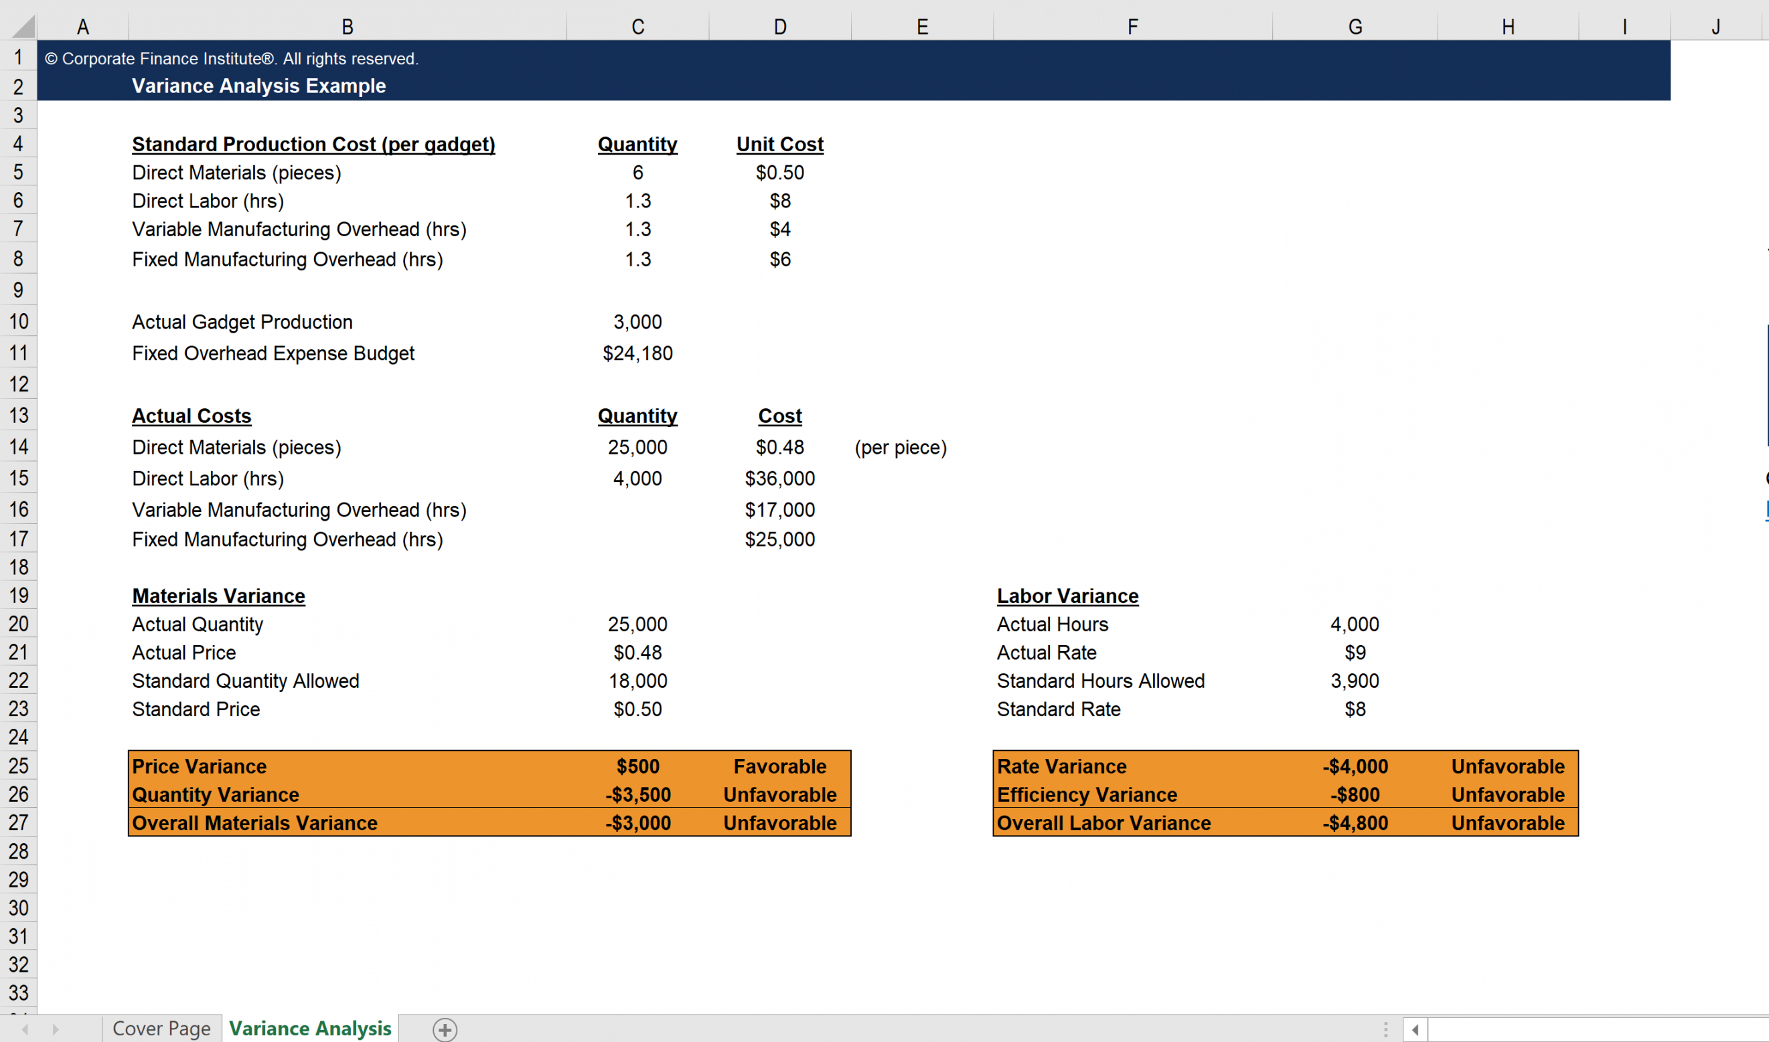Viewport: 1769px width, 1042px height.
Task: Click the next sheet navigation arrow
Action: point(56,1029)
